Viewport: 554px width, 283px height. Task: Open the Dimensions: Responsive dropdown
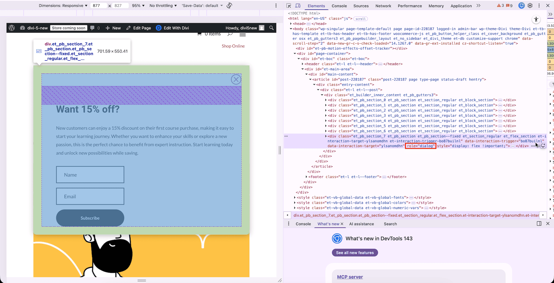coord(63,6)
